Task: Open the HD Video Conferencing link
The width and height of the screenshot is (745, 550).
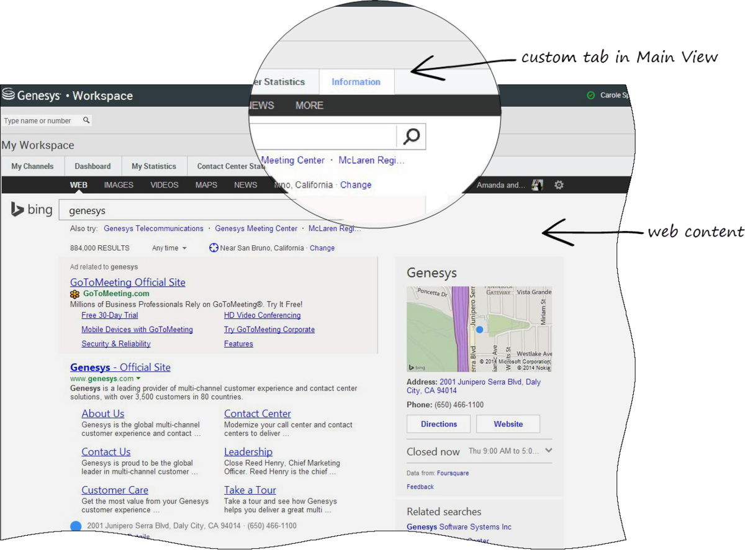Action: click(262, 315)
